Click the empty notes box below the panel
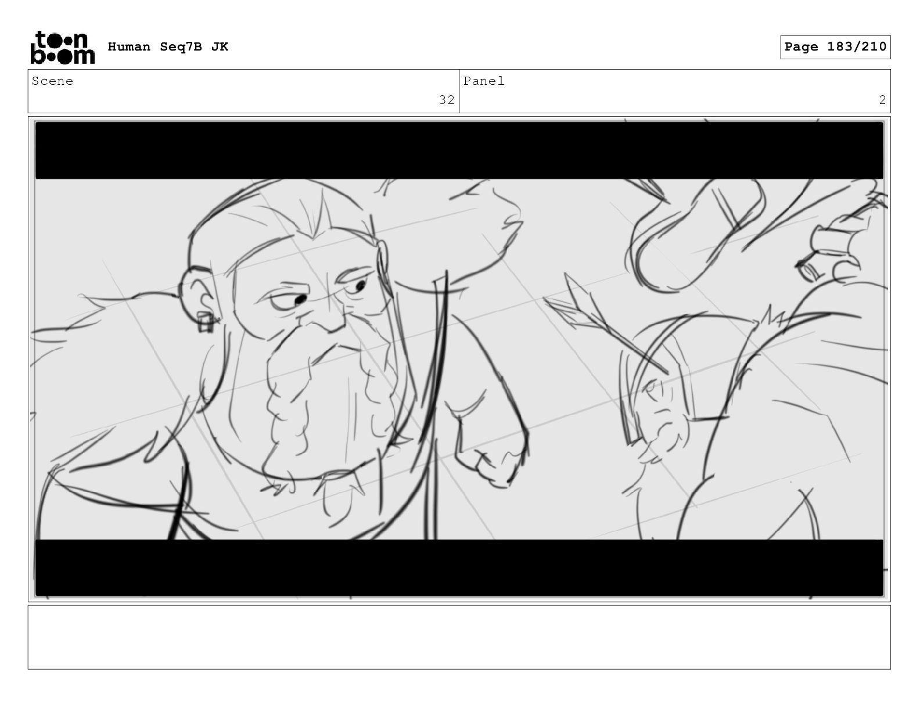Image resolution: width=920 pixels, height=711 pixels. click(459, 637)
